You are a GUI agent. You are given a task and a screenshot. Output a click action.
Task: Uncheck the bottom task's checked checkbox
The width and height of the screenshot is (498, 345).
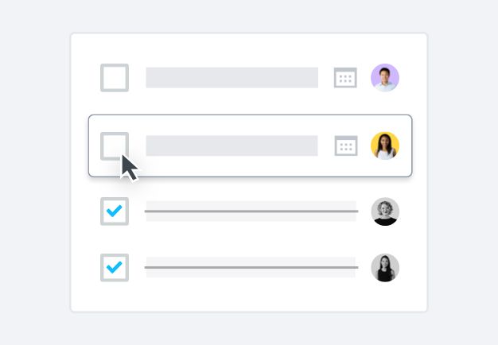tap(115, 267)
